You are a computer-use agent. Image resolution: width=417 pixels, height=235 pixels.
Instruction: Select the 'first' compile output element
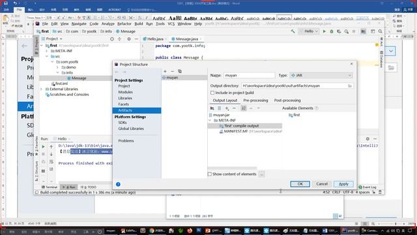(x=242, y=126)
